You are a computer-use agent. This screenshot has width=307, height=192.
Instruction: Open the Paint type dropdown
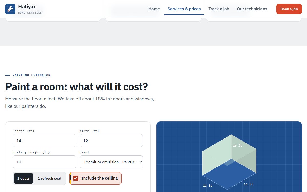click(111, 162)
